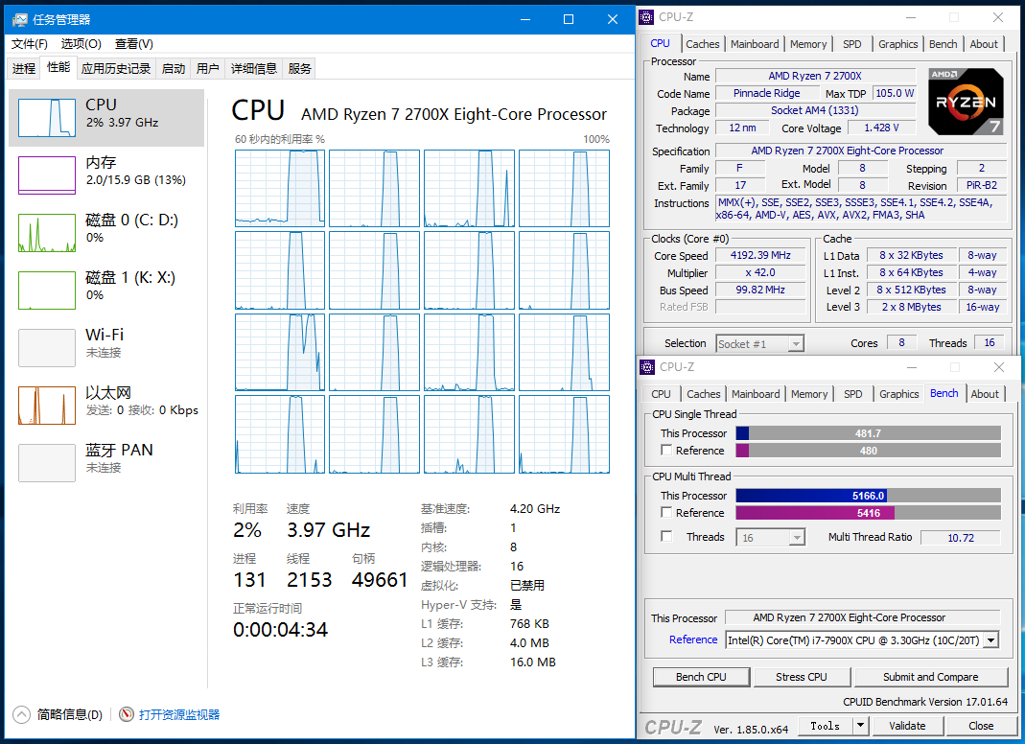This screenshot has width=1025, height=744.
Task: Open About tab in upper CPU-Z window
Action: click(x=983, y=44)
